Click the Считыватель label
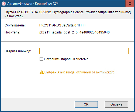Viewport: 135px width, 112px height. pos(15,25)
